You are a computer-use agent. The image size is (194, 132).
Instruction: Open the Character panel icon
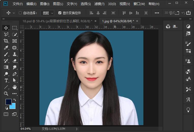click(x=188, y=79)
